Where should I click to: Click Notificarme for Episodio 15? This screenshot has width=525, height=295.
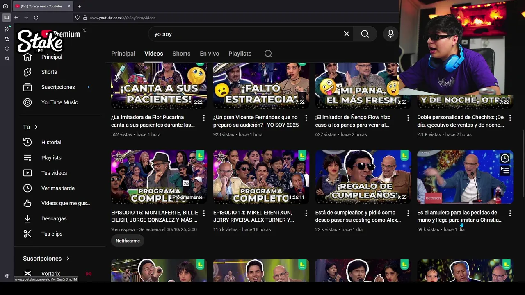[128, 241]
